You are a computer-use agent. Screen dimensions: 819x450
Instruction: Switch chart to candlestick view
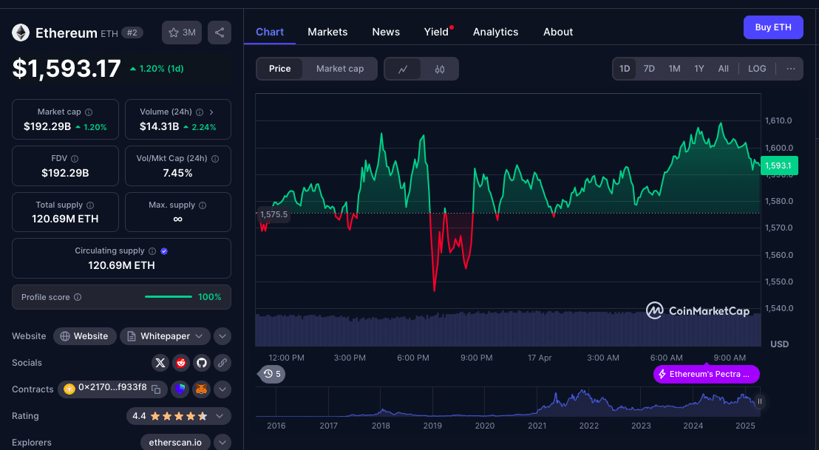pyautogui.click(x=440, y=69)
